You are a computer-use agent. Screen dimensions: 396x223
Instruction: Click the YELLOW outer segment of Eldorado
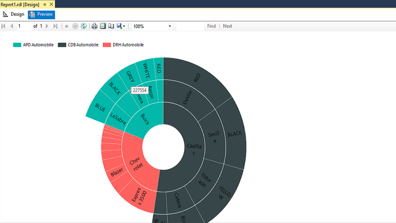pyautogui.click(x=223, y=193)
